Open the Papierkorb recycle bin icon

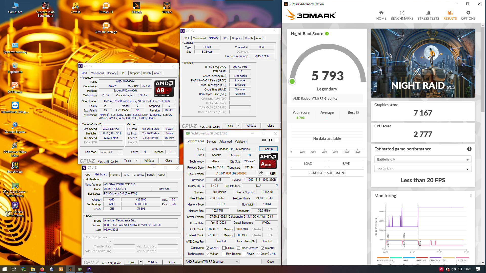click(x=15, y=67)
